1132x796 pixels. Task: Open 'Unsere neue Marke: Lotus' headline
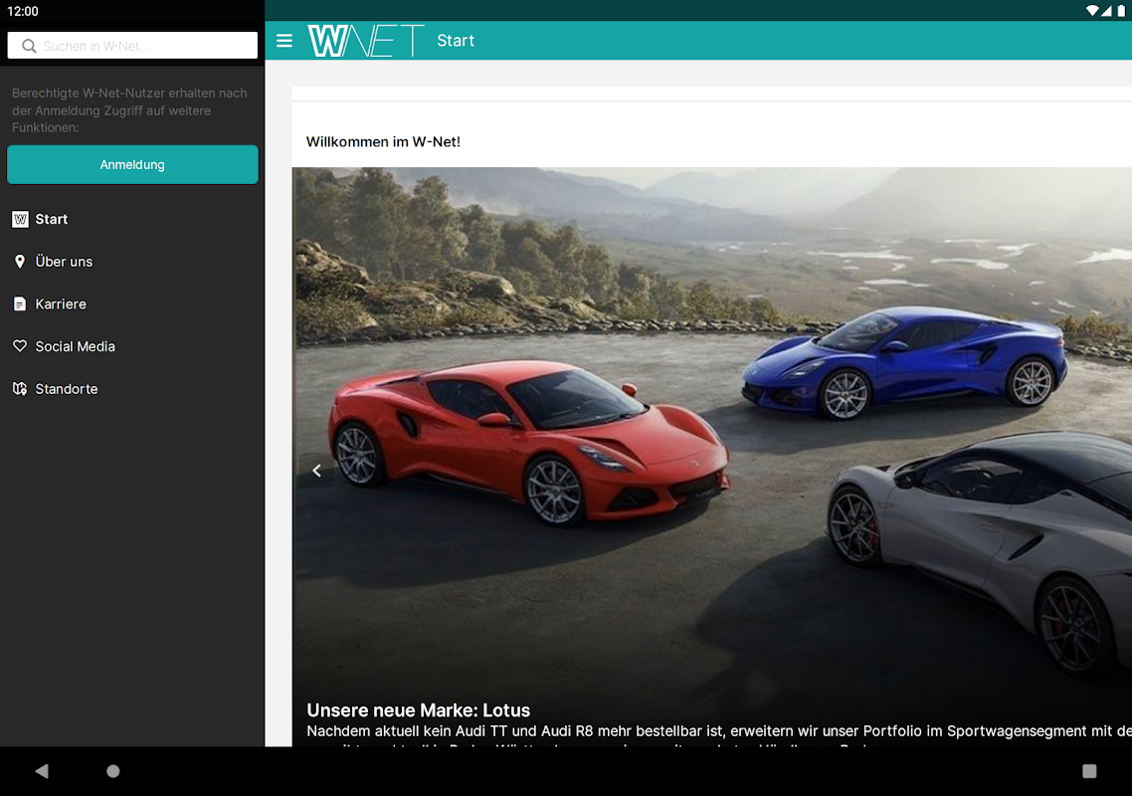pos(418,710)
